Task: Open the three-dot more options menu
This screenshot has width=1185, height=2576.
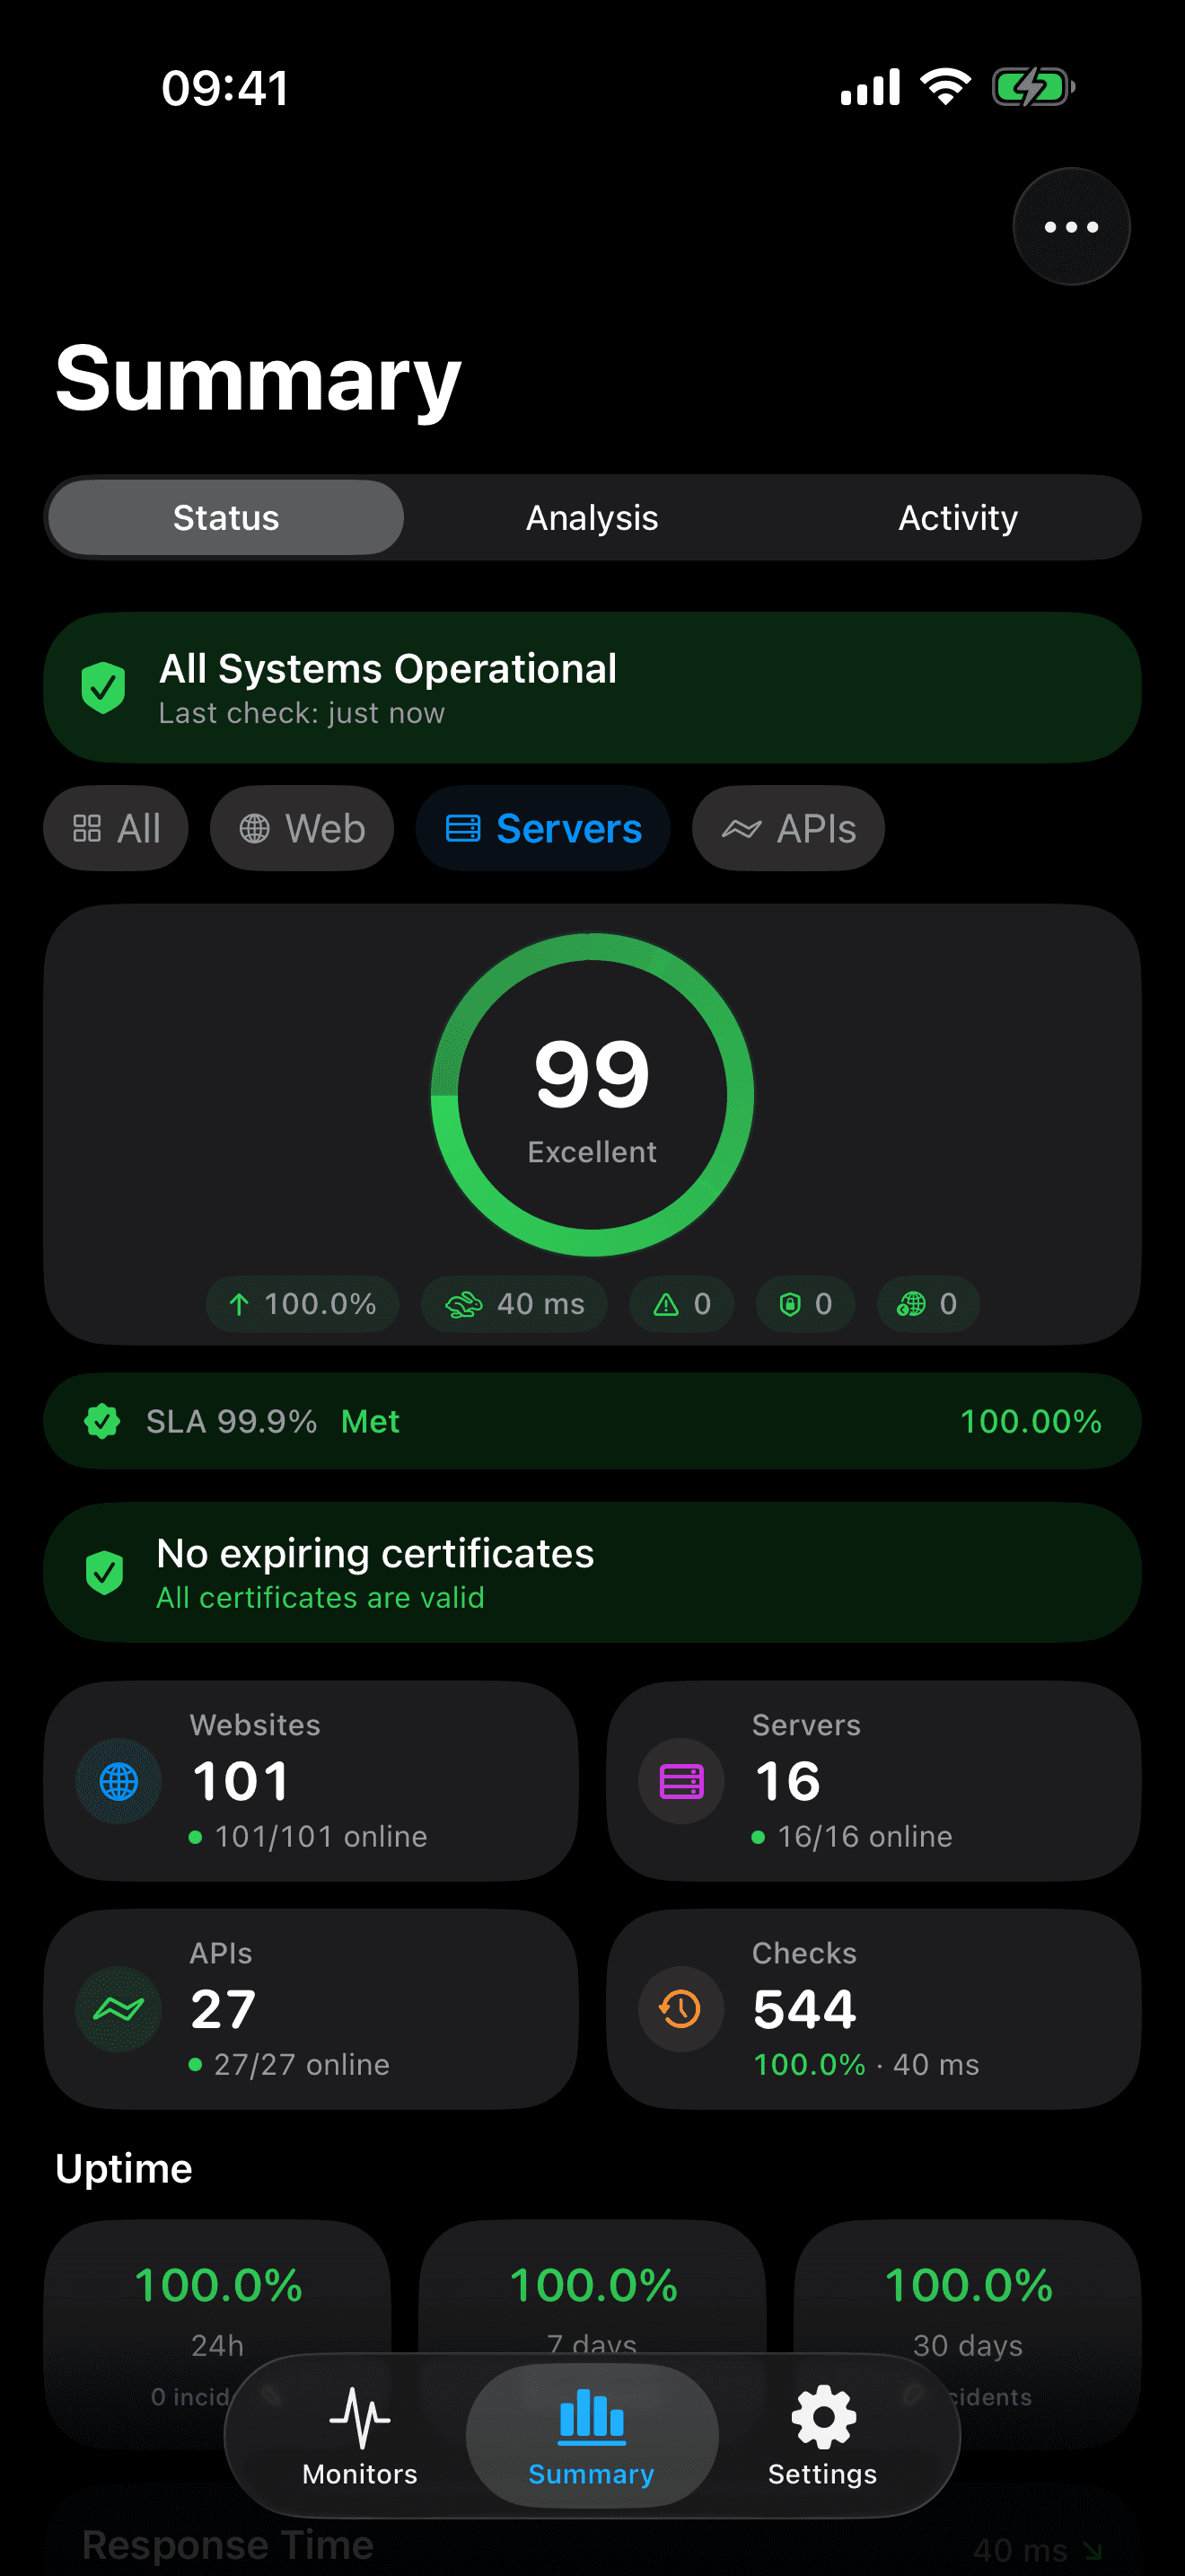Action: (1071, 227)
